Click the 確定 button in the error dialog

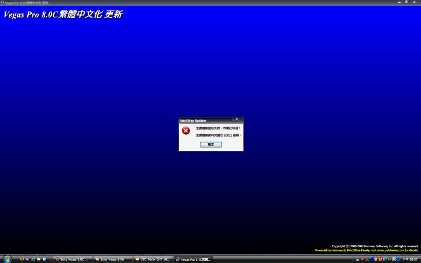pyautogui.click(x=211, y=145)
